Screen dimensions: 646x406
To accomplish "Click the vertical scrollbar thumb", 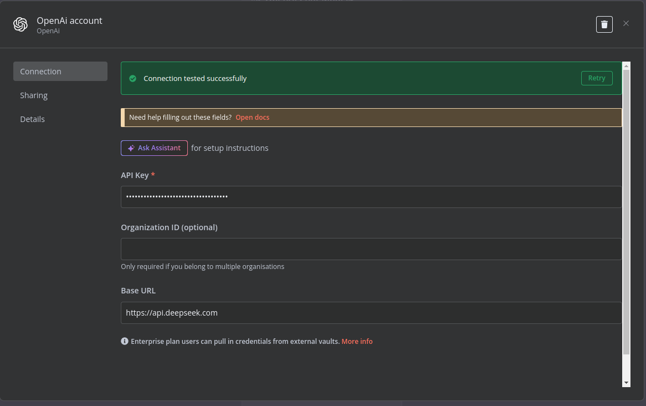I will (x=626, y=211).
